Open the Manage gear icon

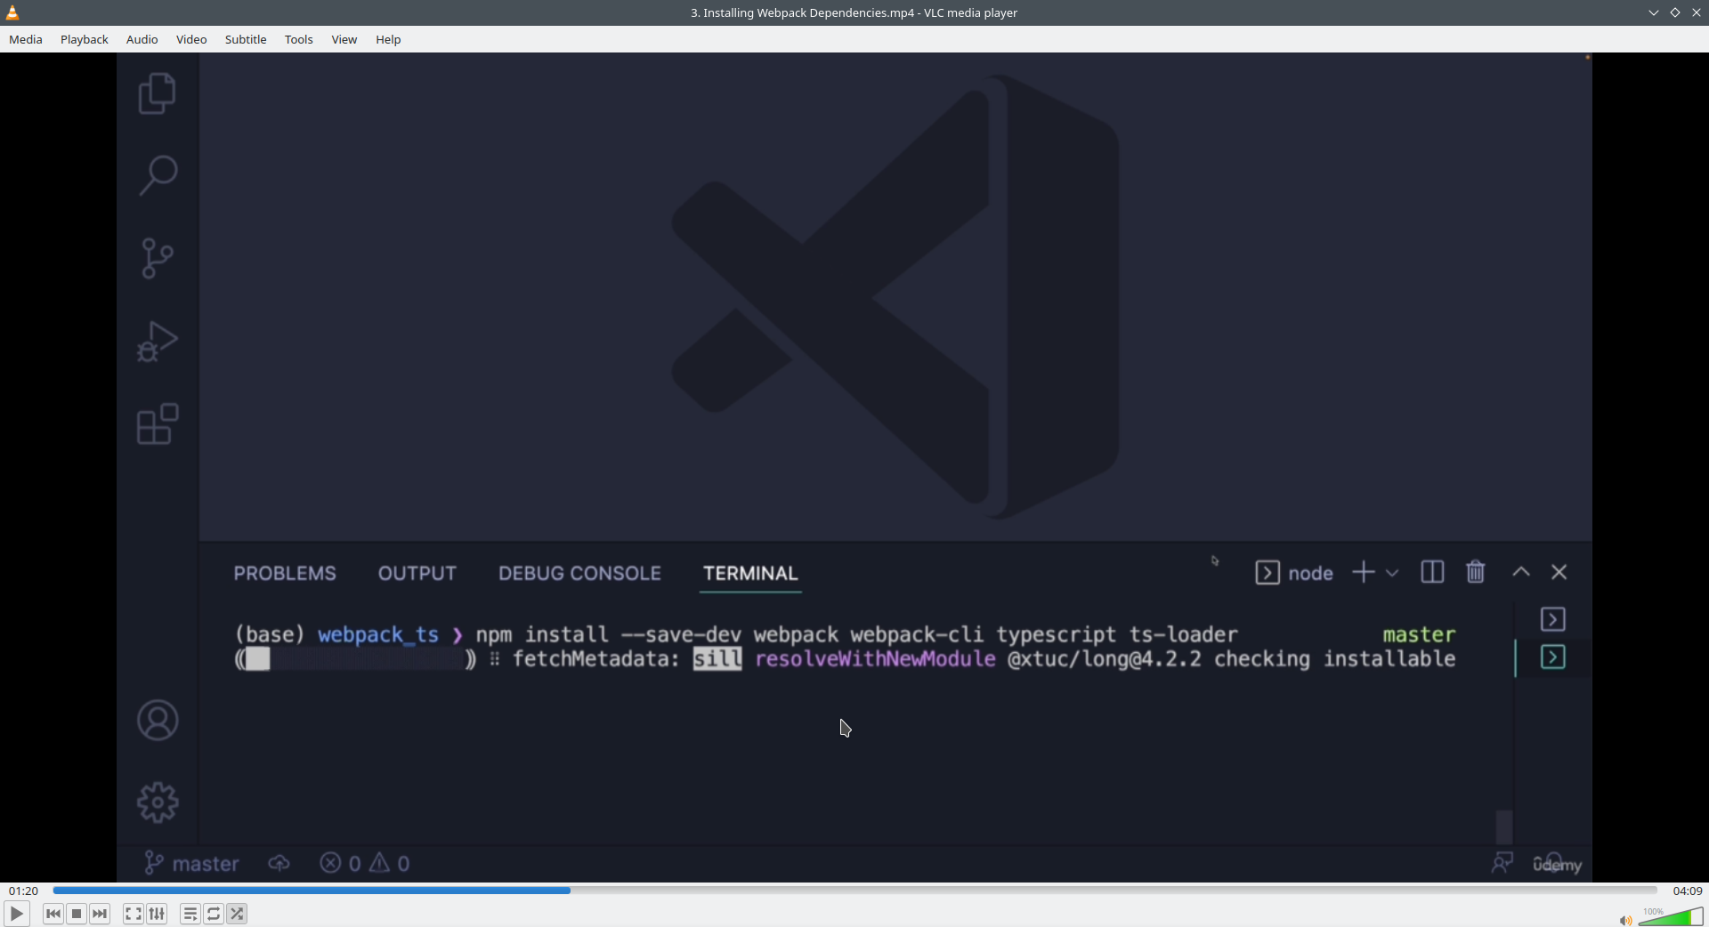158,802
